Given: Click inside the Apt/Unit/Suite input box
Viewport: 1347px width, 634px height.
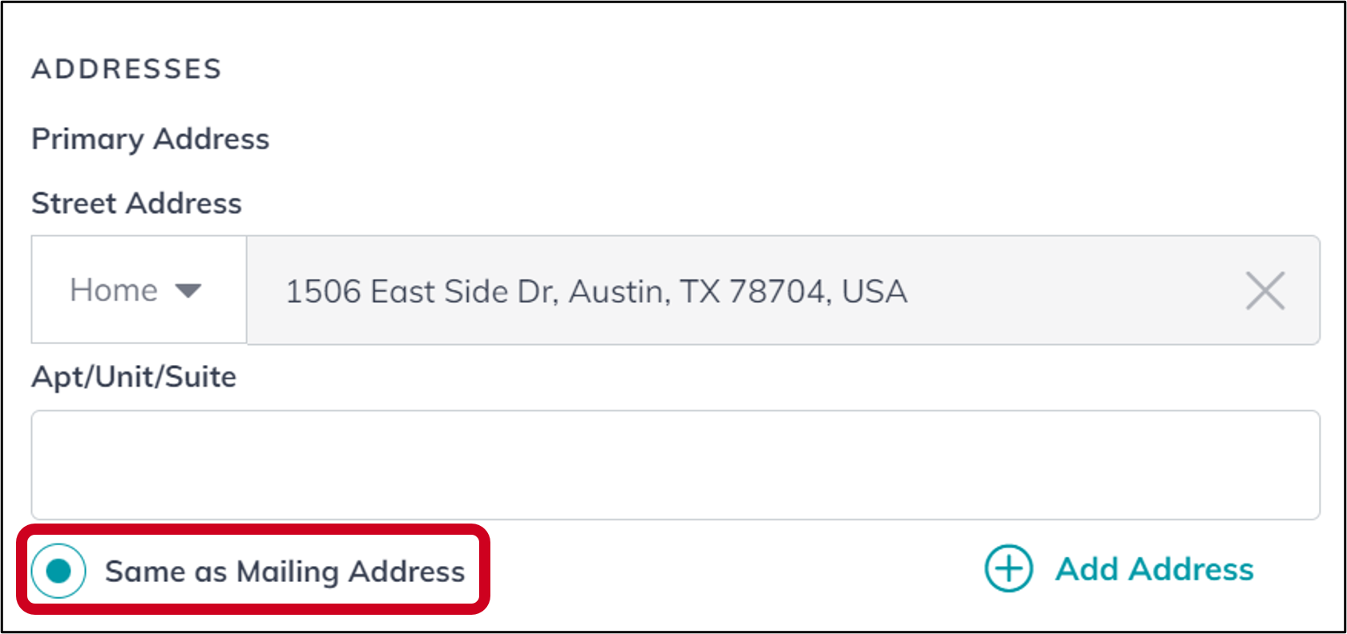Looking at the screenshot, I should [676, 465].
